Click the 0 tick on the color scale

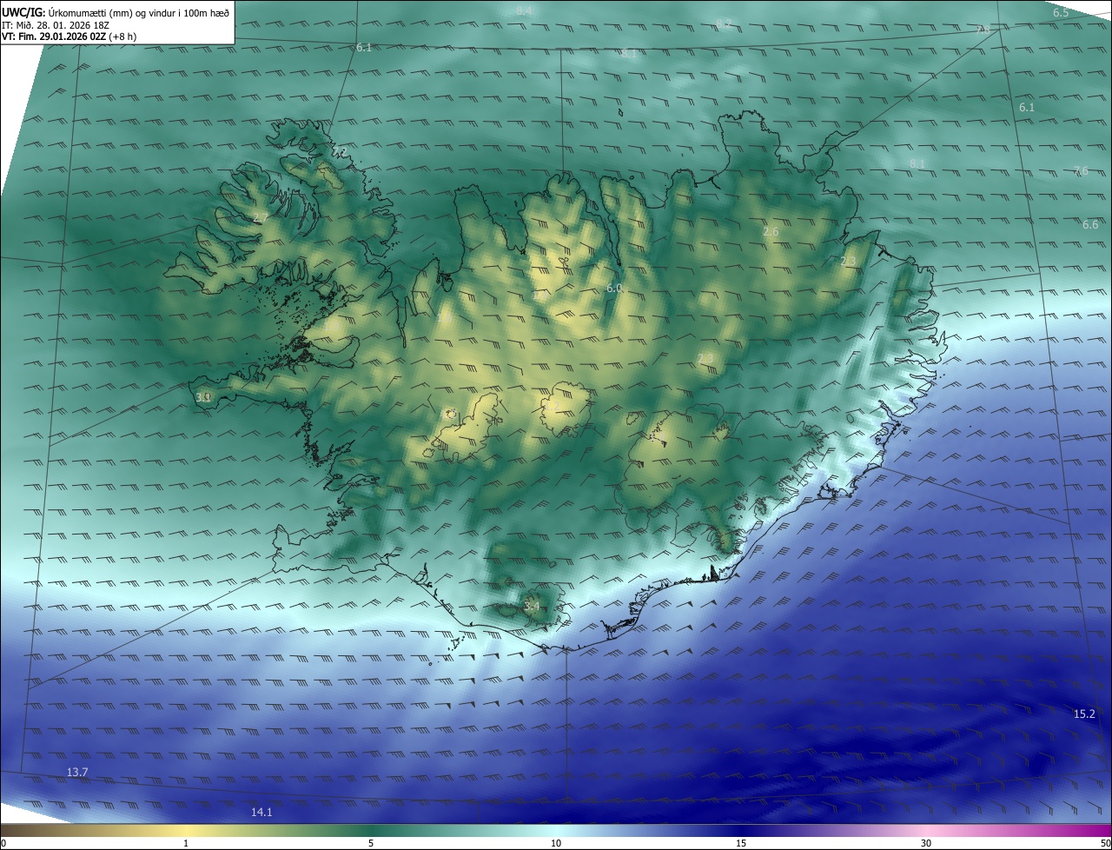(x=3, y=843)
